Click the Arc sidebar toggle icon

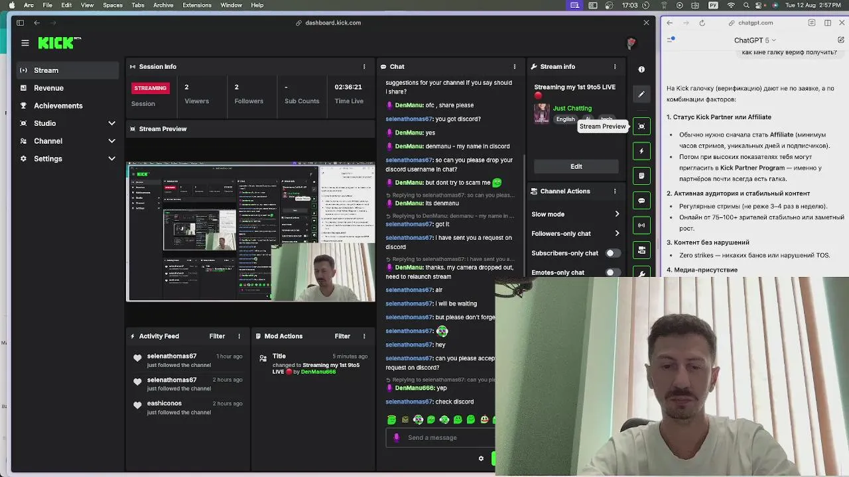(20, 23)
